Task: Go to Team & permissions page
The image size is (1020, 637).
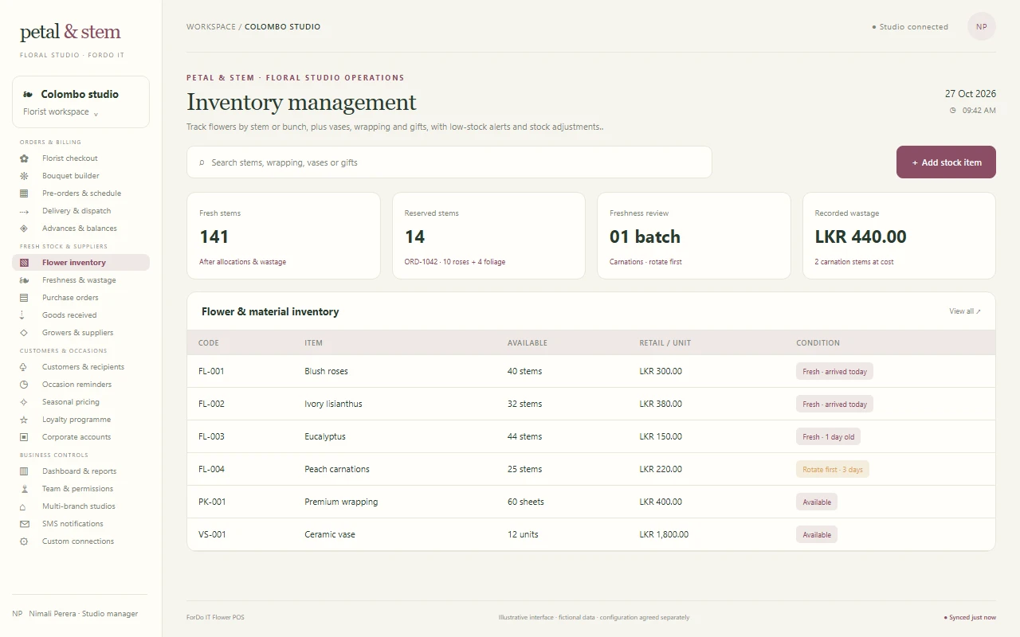Action: tap(80, 489)
